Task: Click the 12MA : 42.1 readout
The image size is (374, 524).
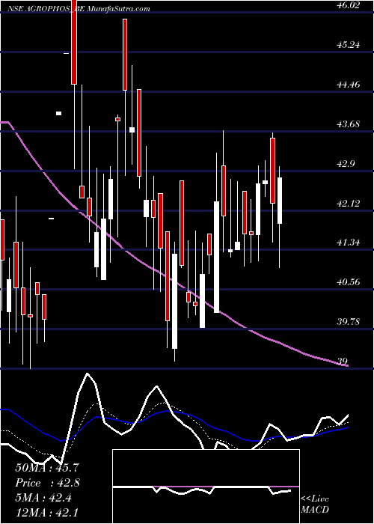Action: click(x=47, y=512)
